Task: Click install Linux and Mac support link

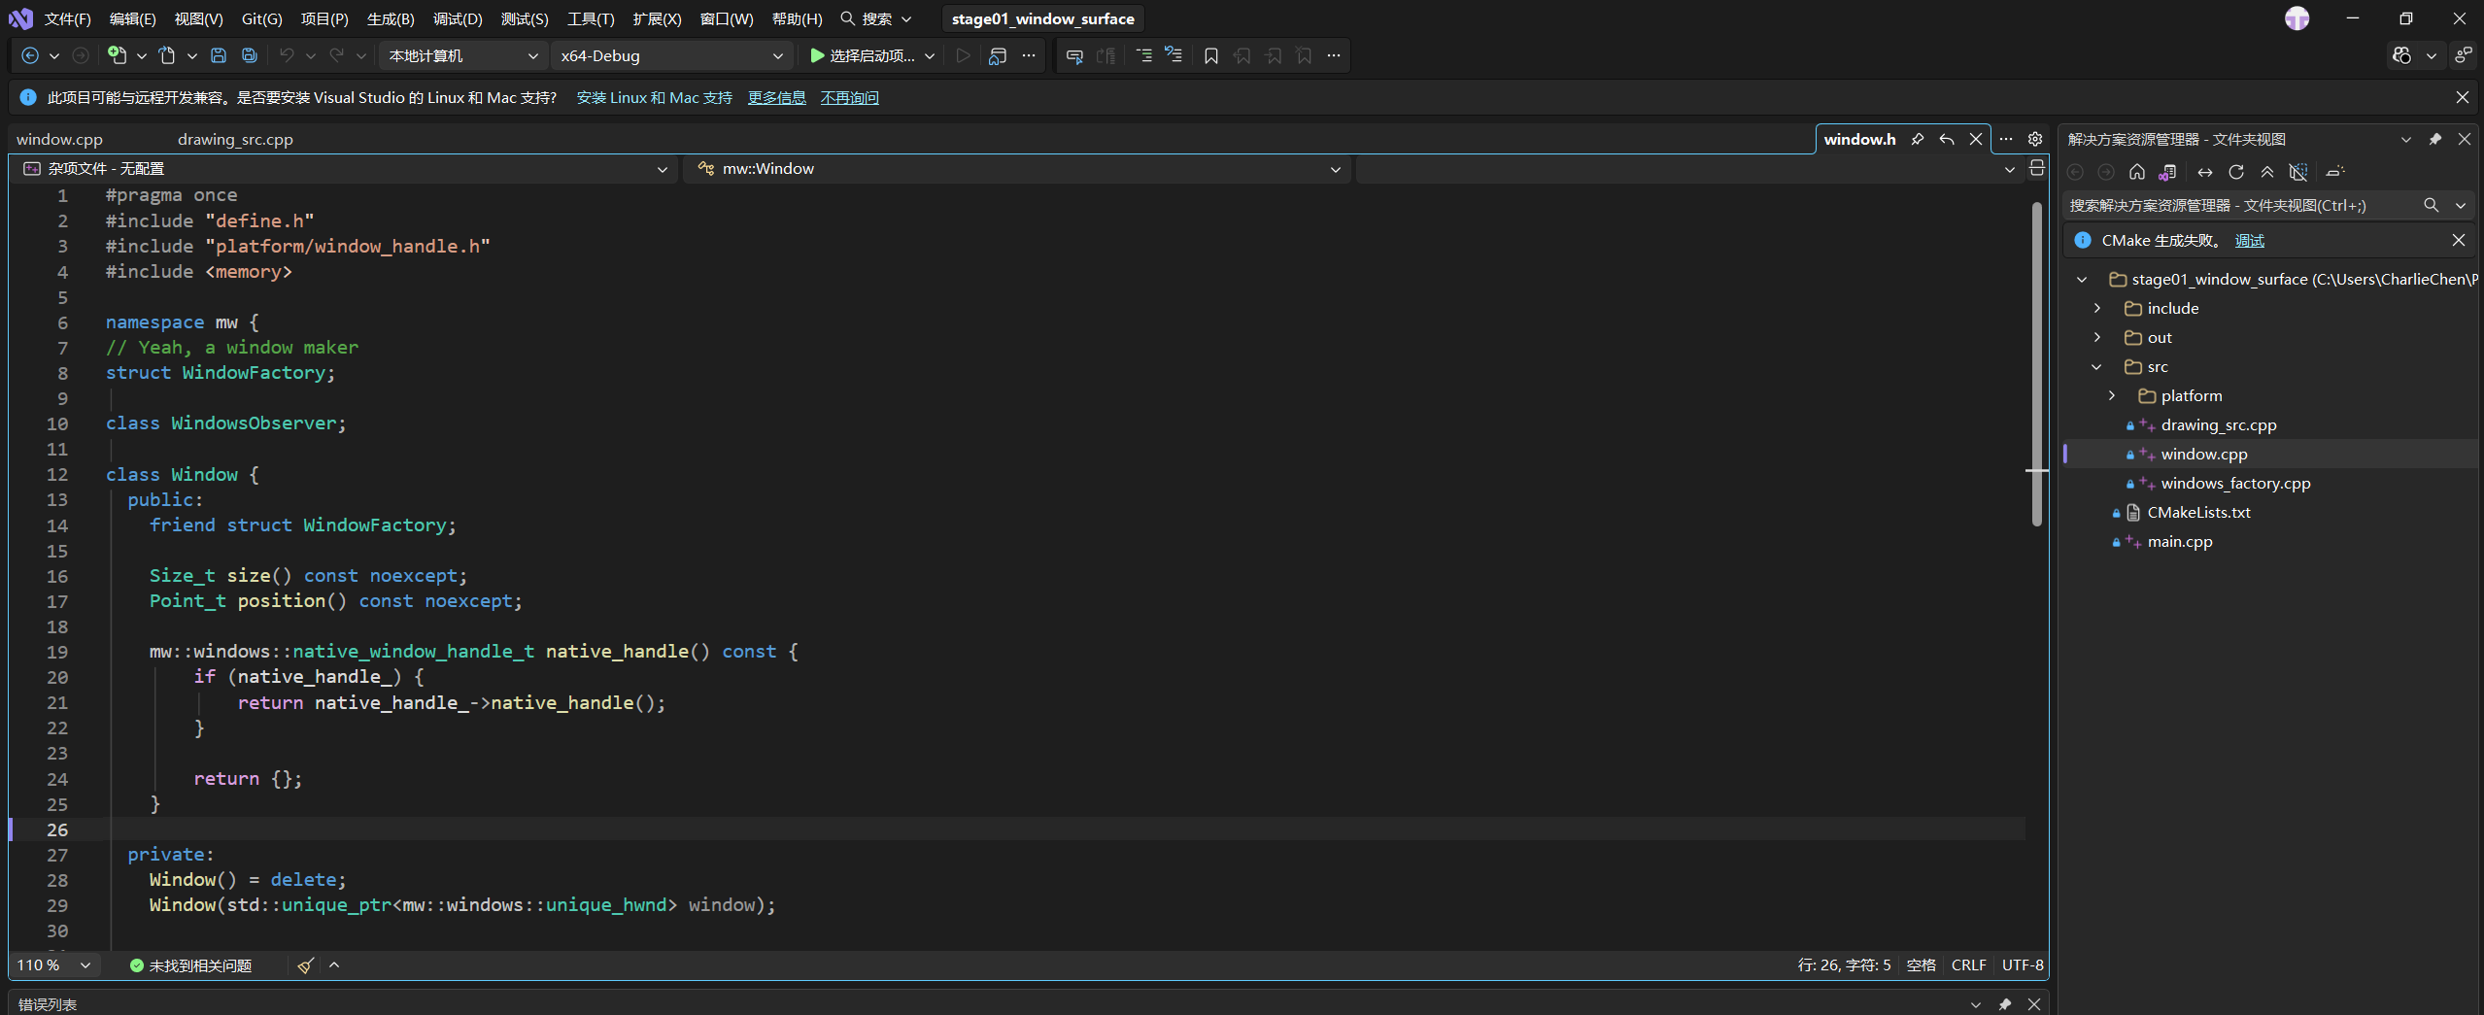Action: click(x=655, y=97)
